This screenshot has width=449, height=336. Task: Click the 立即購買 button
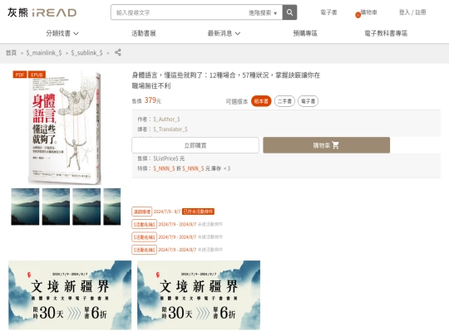pyautogui.click(x=195, y=145)
